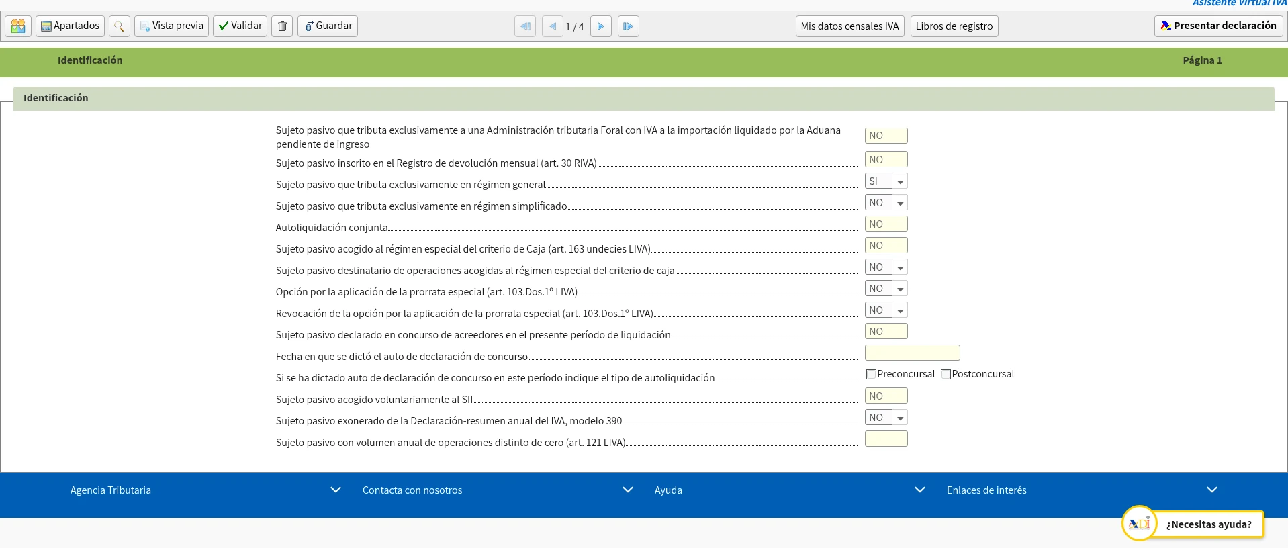Click the ADI virtual assistant icon

pyautogui.click(x=1139, y=524)
